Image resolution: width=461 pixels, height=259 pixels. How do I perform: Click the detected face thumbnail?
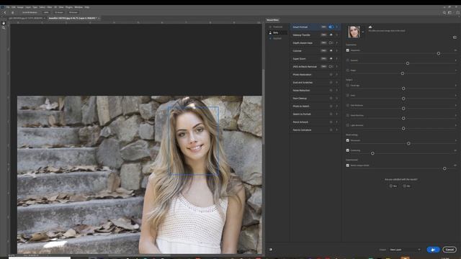354,32
